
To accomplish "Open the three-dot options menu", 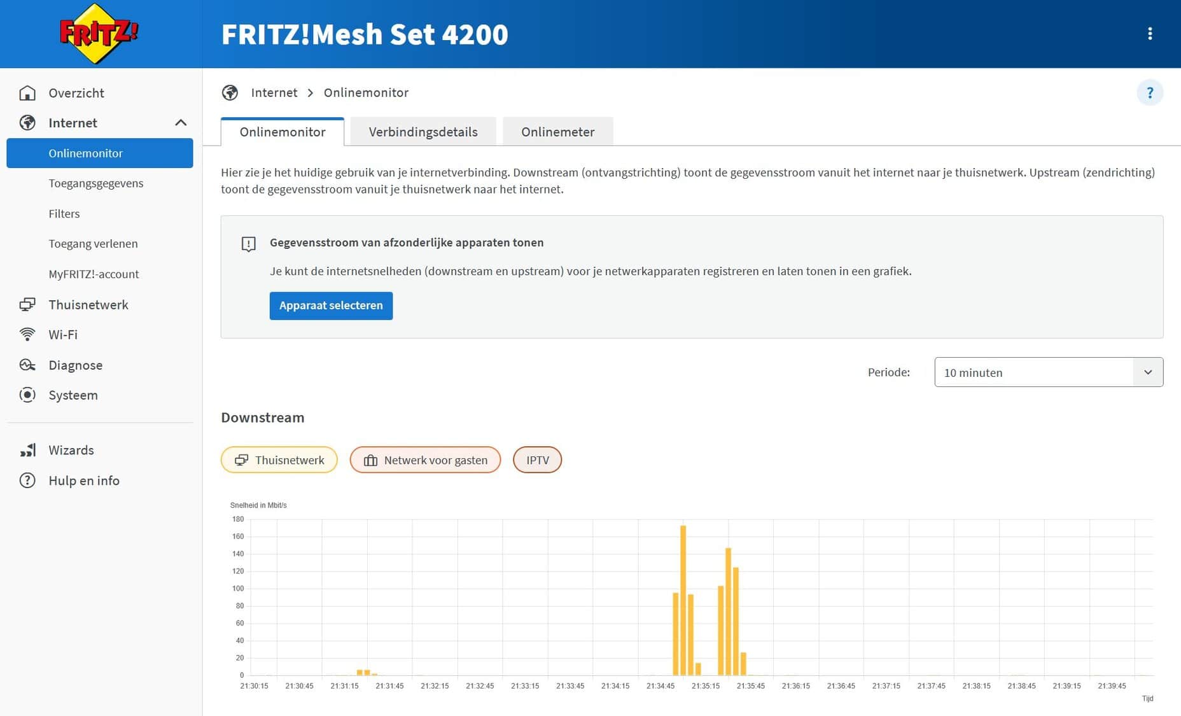I will pyautogui.click(x=1149, y=34).
